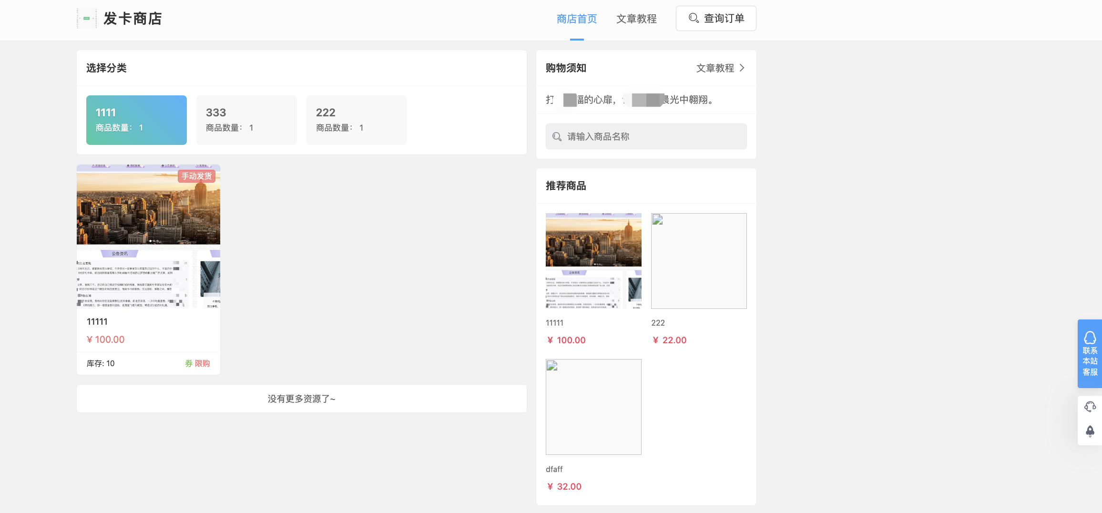Screen dimensions: 1102x513
Task: Click the ¥ 100.00 price under 推荐商品
Action: [x=566, y=340]
